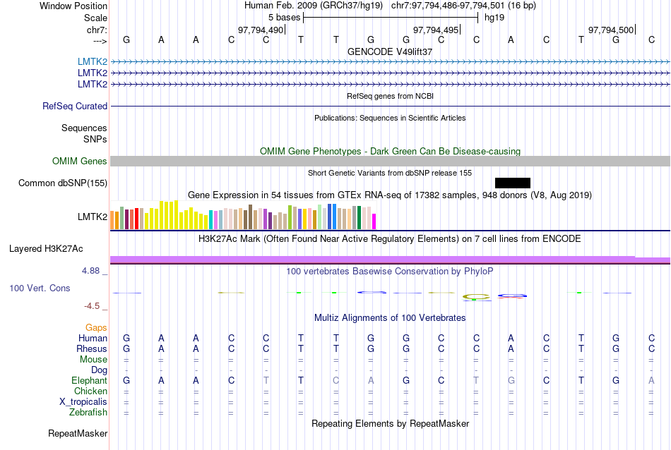Click the Scale label in the ruler

tap(95, 18)
